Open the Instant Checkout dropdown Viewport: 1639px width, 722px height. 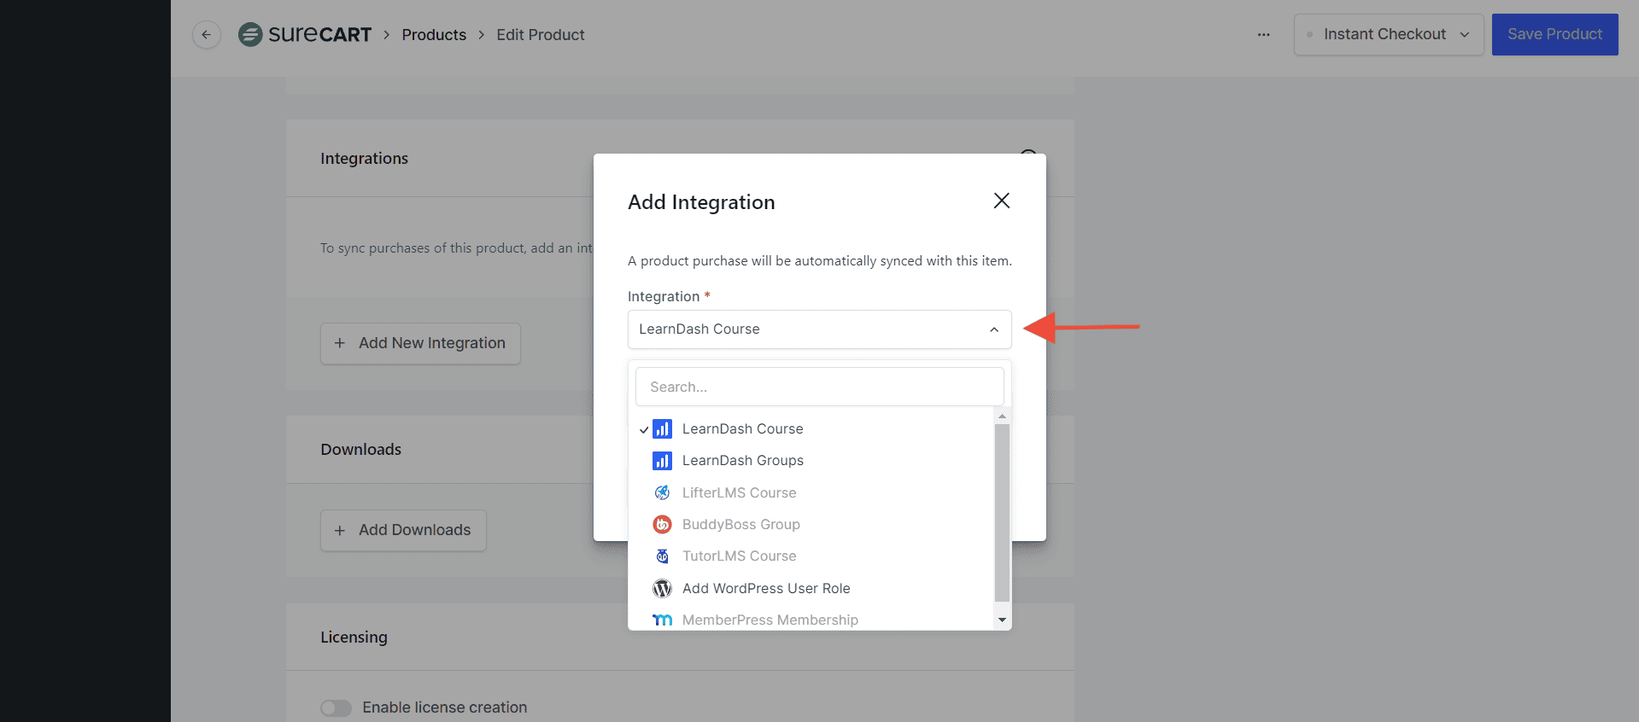(1389, 35)
